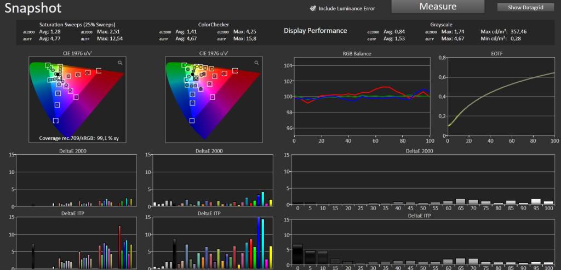Select ColorChecker dEITP Max: 15,8
This screenshot has width=561, height=270.
point(245,38)
